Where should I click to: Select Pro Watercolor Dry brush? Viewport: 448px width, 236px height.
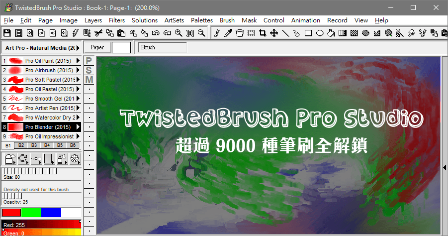(x=41, y=118)
